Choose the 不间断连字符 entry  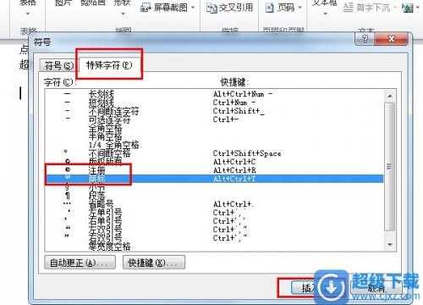[x=214, y=111]
